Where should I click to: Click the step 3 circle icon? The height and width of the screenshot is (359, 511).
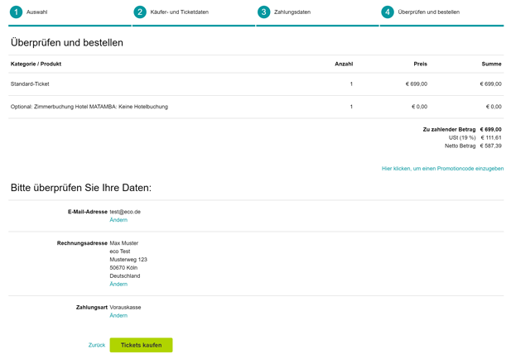(x=263, y=12)
